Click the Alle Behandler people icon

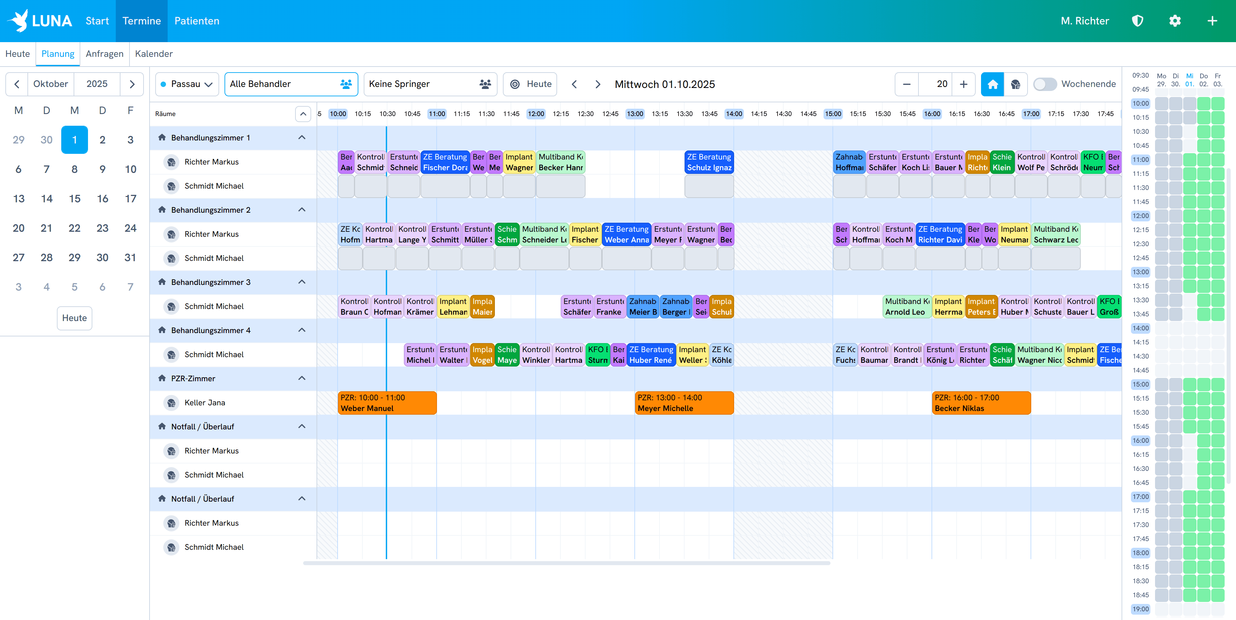click(345, 84)
